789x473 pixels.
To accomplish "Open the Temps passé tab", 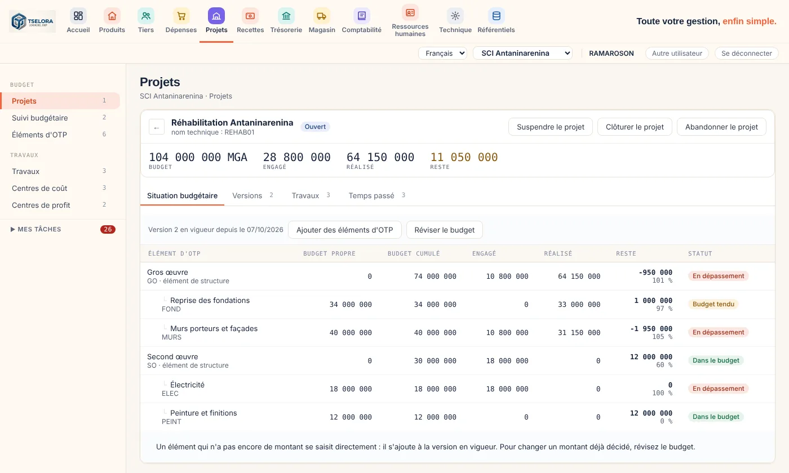I will 377,195.
